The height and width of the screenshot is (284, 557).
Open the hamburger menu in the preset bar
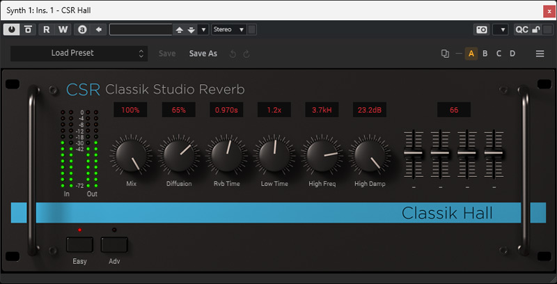[x=540, y=54]
